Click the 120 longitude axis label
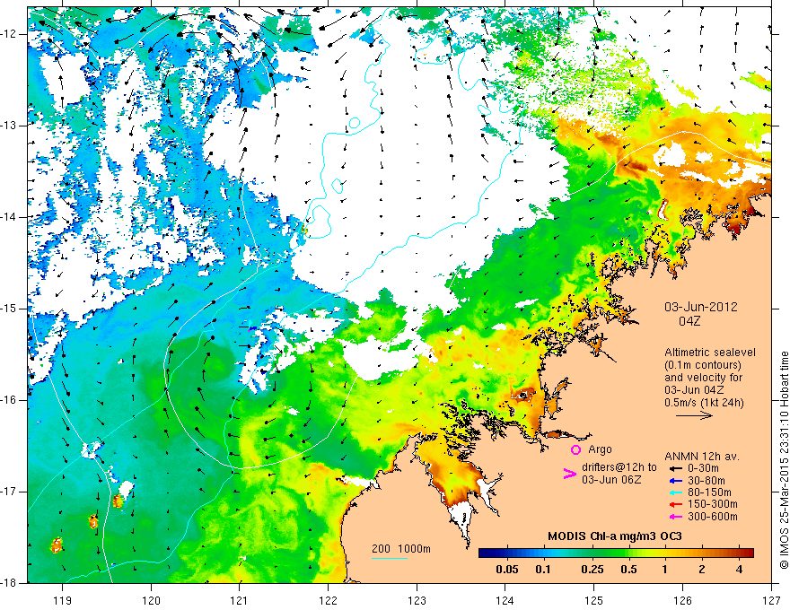Image resolution: width=790 pixels, height=610 pixels. (151, 600)
